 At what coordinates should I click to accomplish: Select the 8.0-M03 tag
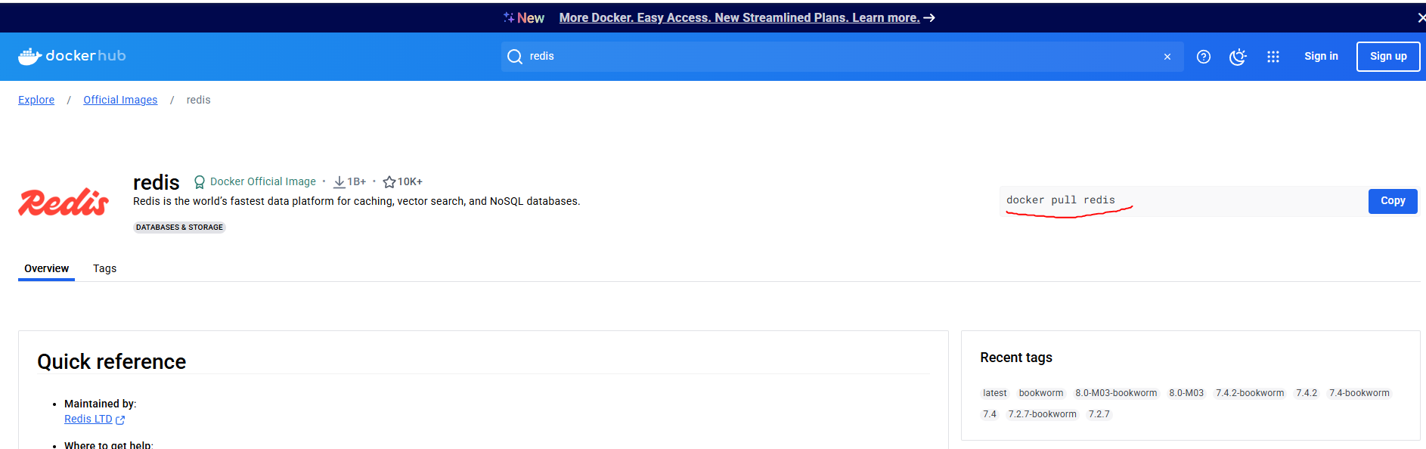tap(1186, 393)
